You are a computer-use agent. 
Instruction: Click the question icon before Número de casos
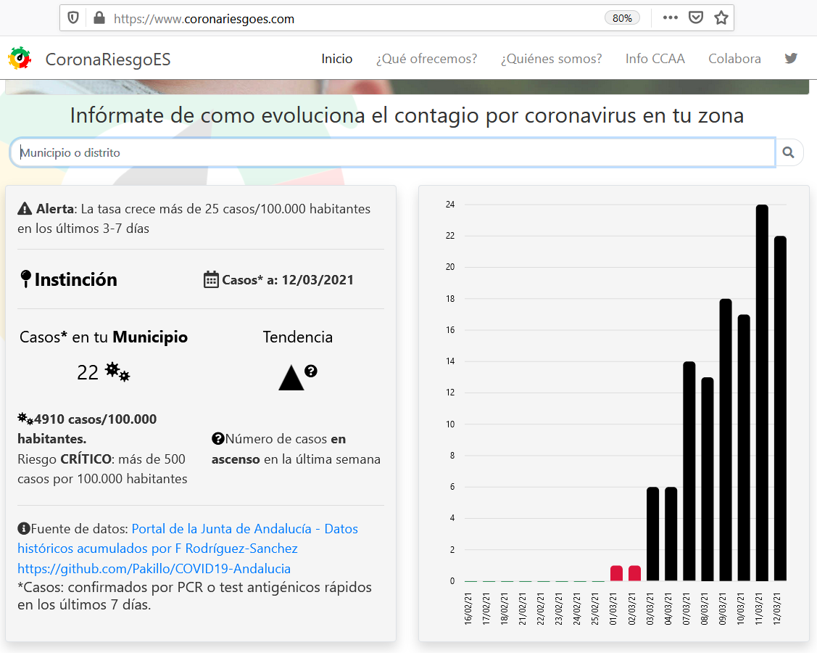coord(217,439)
